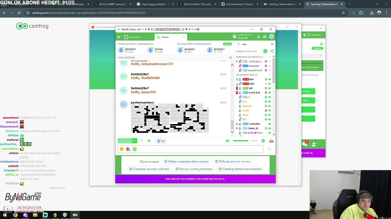Image resolution: width=391 pixels, height=219 pixels.
Task: Click the send message arrow
Action: [x=269, y=149]
